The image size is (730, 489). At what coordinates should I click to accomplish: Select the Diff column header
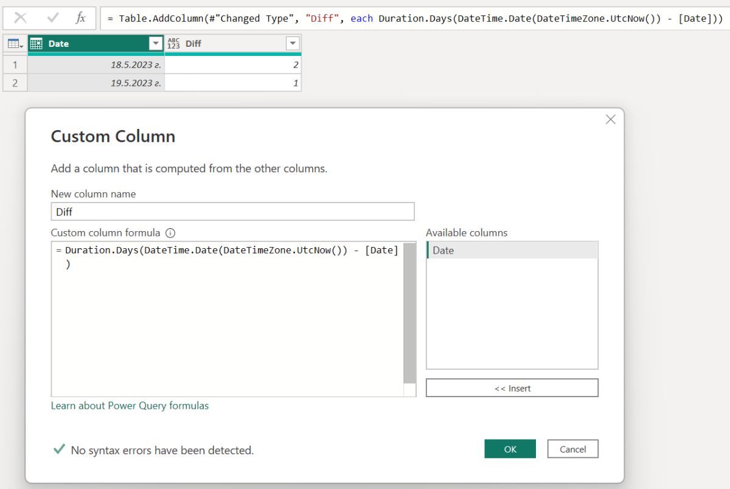pyautogui.click(x=233, y=44)
